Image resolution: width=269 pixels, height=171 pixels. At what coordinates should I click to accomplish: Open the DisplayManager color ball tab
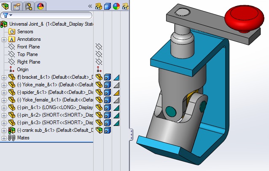[40, 6]
